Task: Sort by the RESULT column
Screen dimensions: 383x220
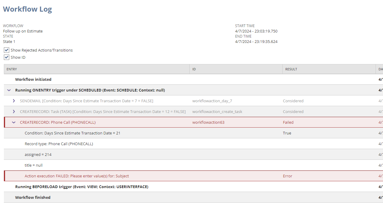Action: pyautogui.click(x=291, y=69)
